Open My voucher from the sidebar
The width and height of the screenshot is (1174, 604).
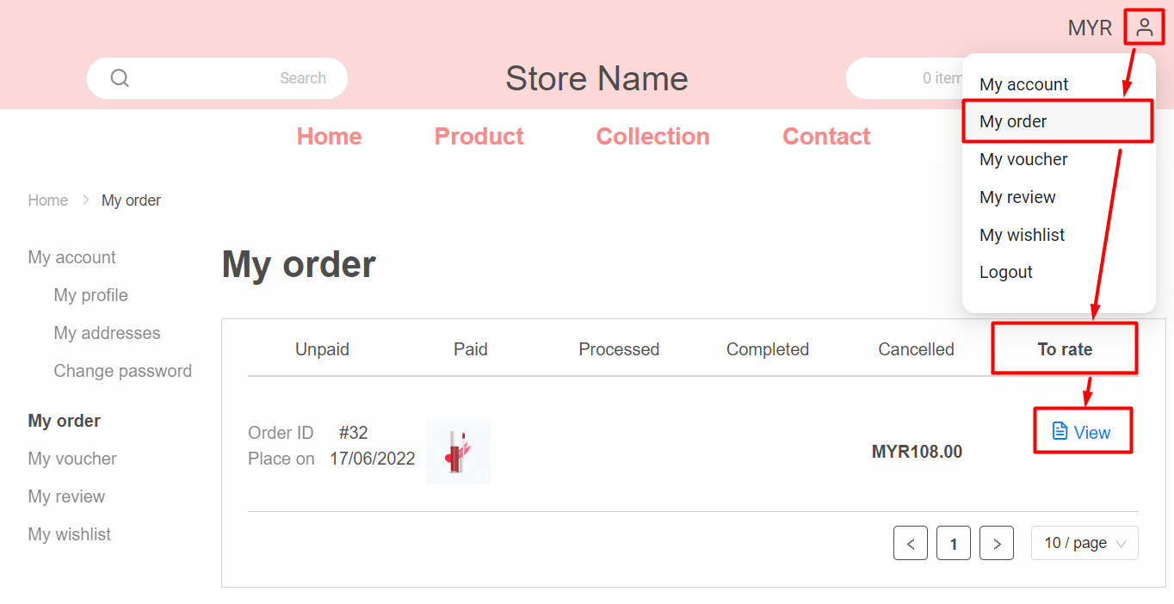pos(71,459)
